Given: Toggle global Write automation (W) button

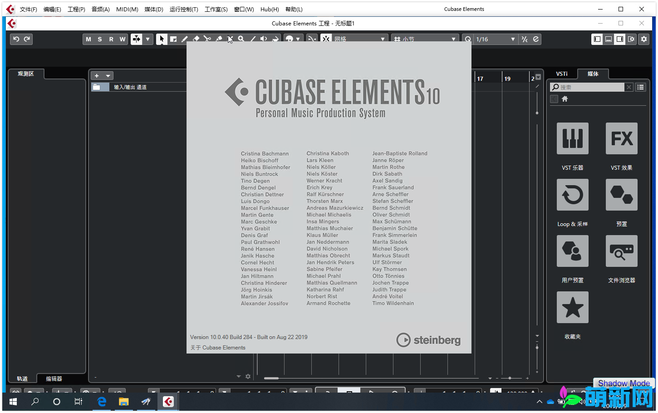Looking at the screenshot, I should pyautogui.click(x=123, y=39).
